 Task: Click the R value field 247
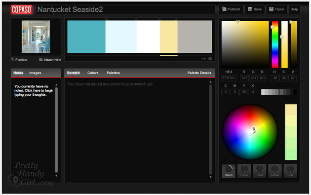[x=244, y=78]
